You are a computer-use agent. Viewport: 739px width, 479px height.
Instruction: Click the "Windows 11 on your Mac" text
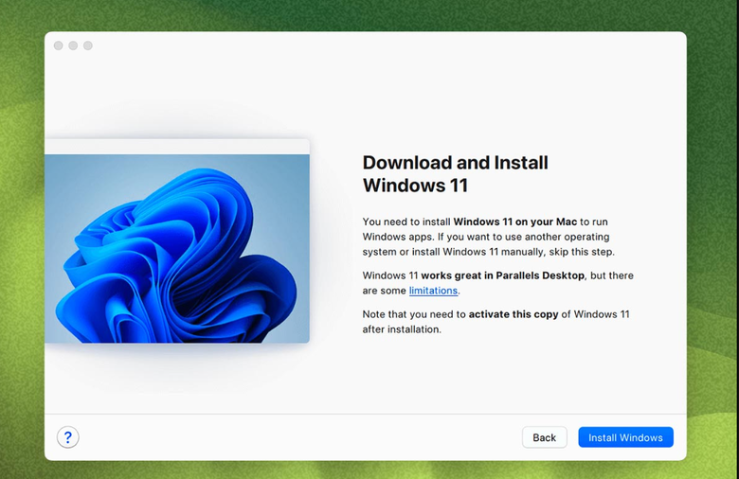pyautogui.click(x=515, y=222)
